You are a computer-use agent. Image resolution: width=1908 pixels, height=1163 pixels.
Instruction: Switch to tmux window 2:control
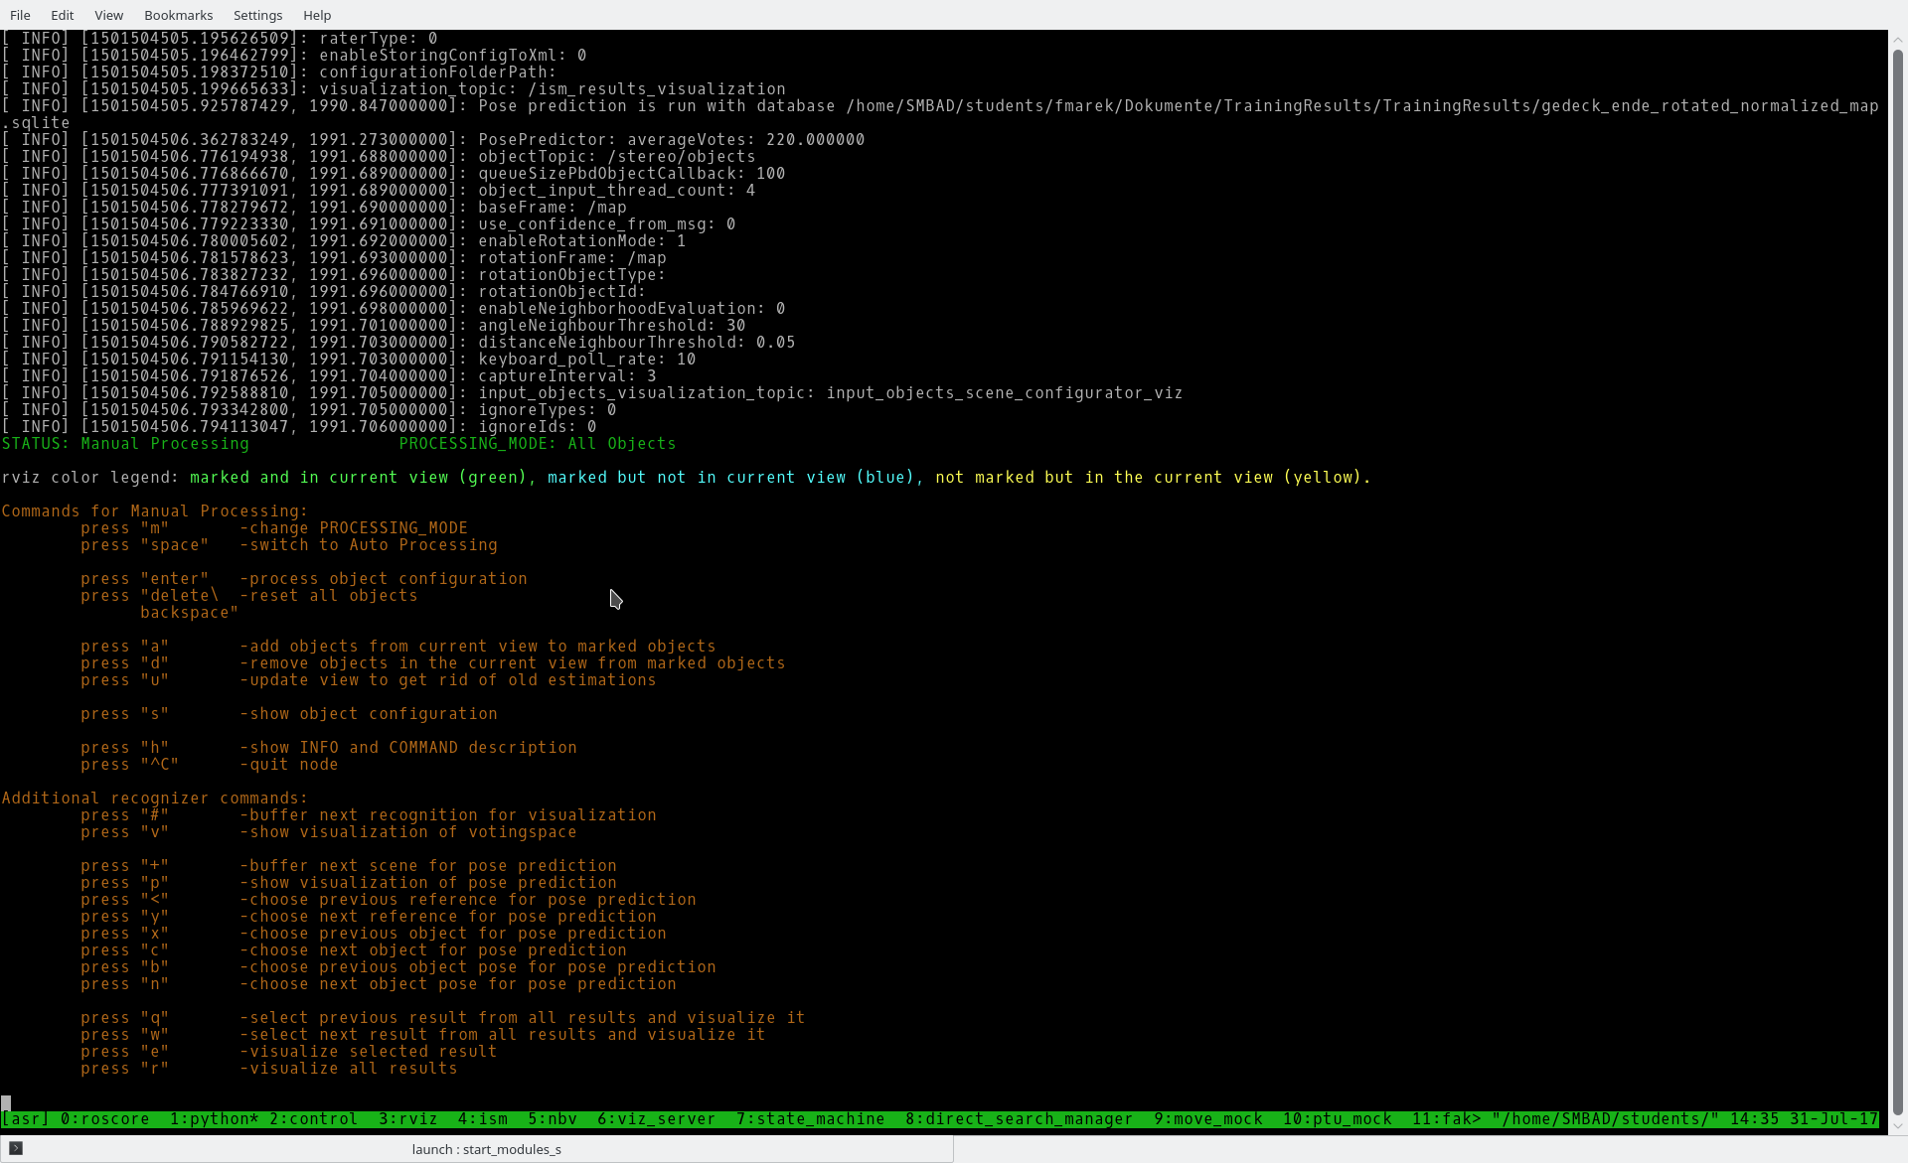[313, 1119]
